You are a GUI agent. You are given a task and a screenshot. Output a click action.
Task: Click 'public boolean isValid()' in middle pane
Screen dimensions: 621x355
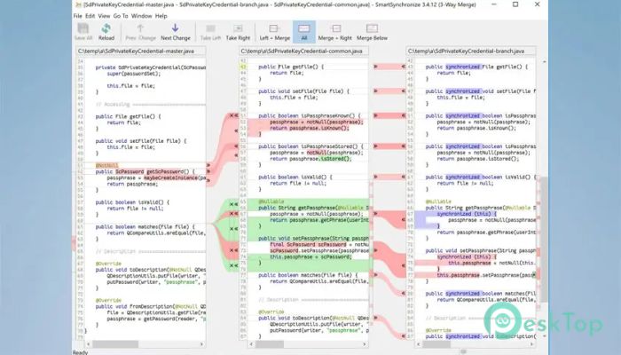pos(295,177)
